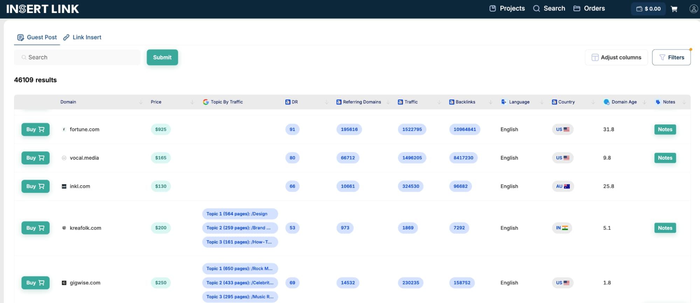
Task: Open Notes for vocal.media
Action: point(665,158)
